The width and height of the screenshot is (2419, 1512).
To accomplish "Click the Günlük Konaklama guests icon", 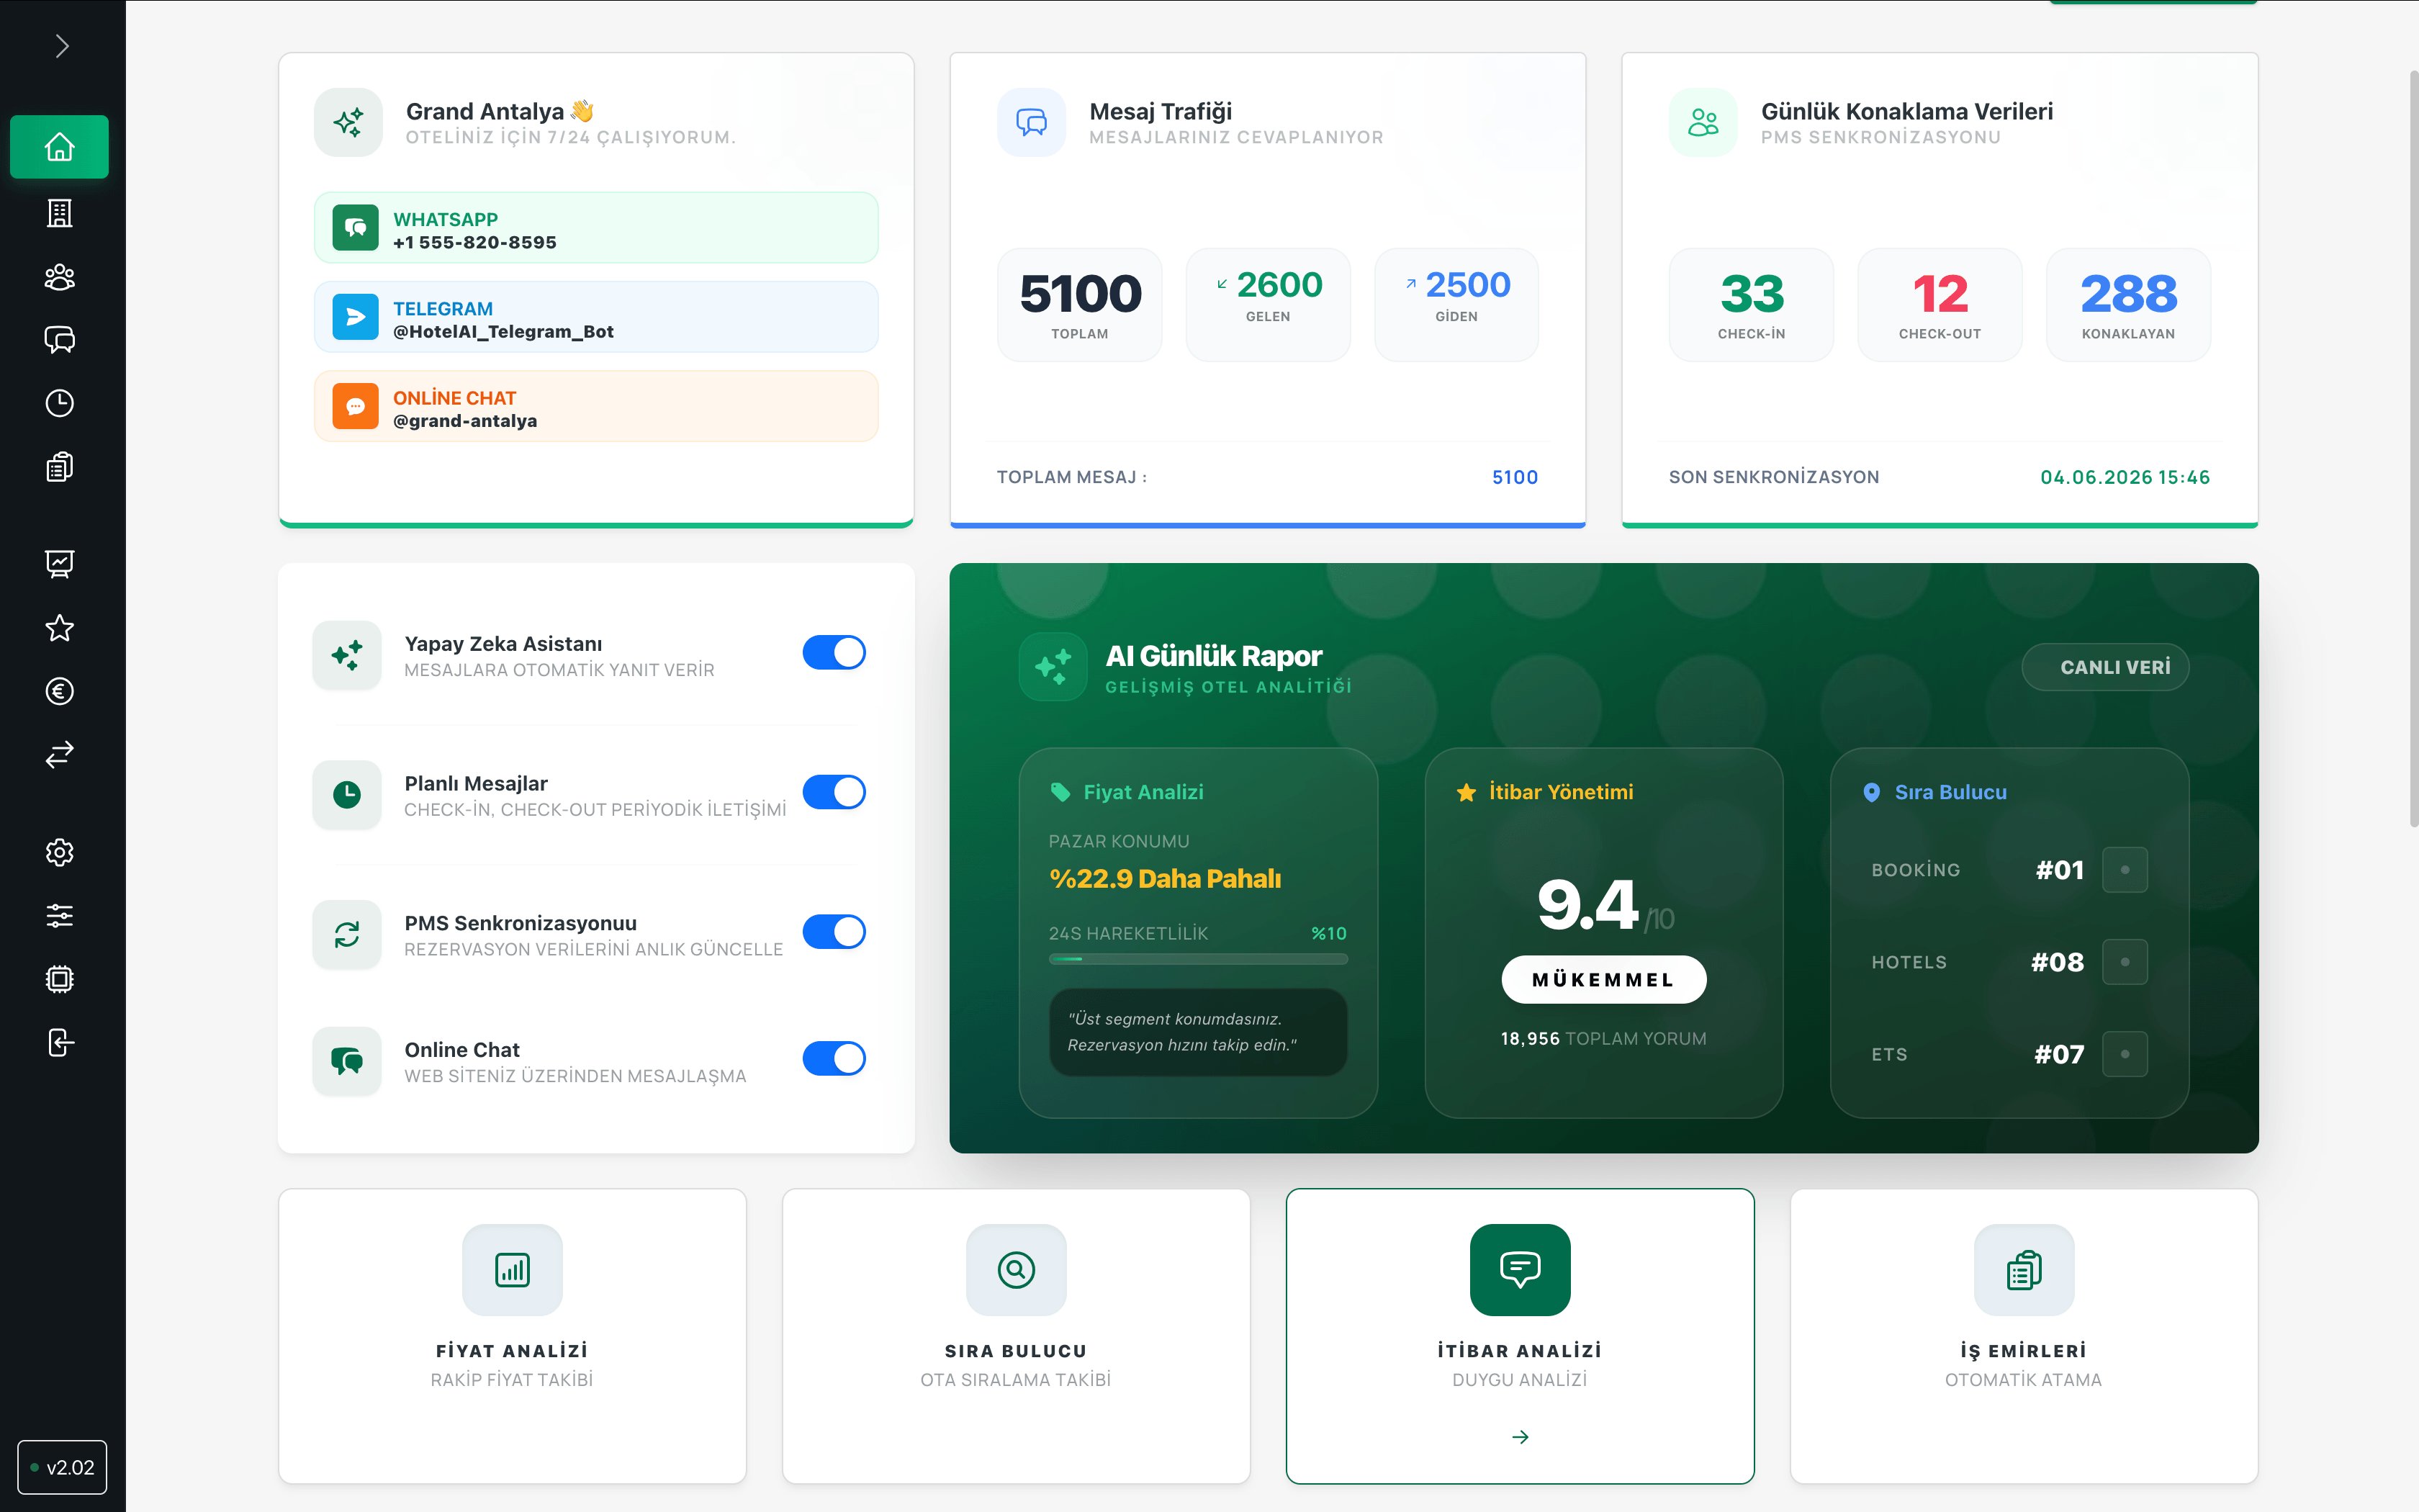I will (1703, 122).
